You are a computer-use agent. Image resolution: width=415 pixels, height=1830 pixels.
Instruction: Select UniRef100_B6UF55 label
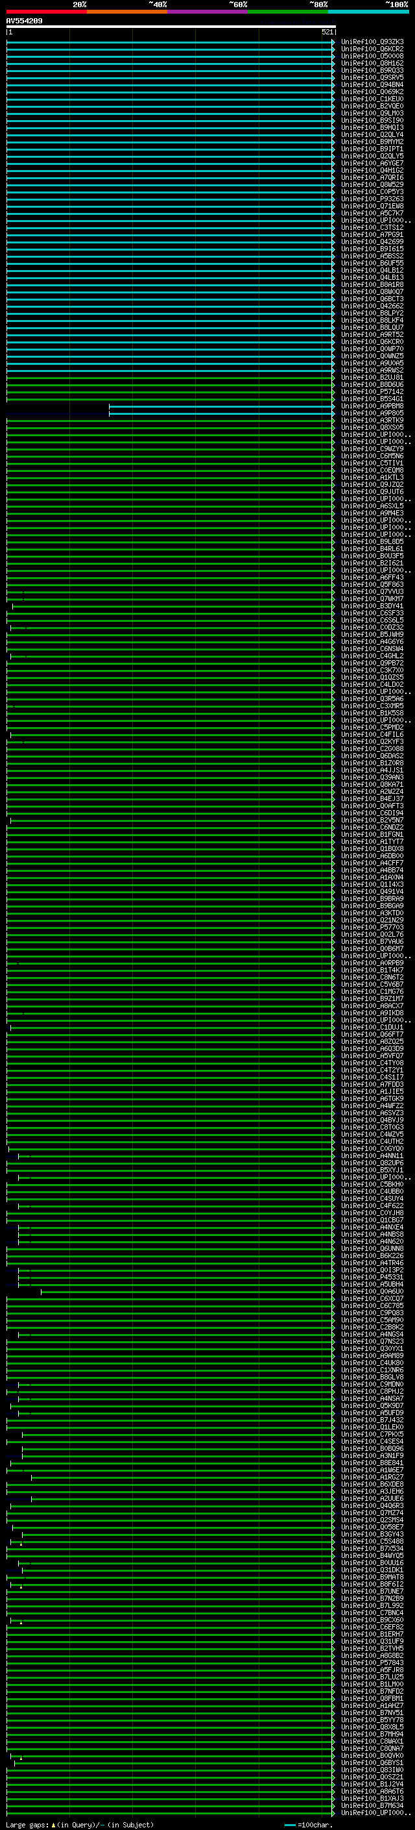pos(372,264)
